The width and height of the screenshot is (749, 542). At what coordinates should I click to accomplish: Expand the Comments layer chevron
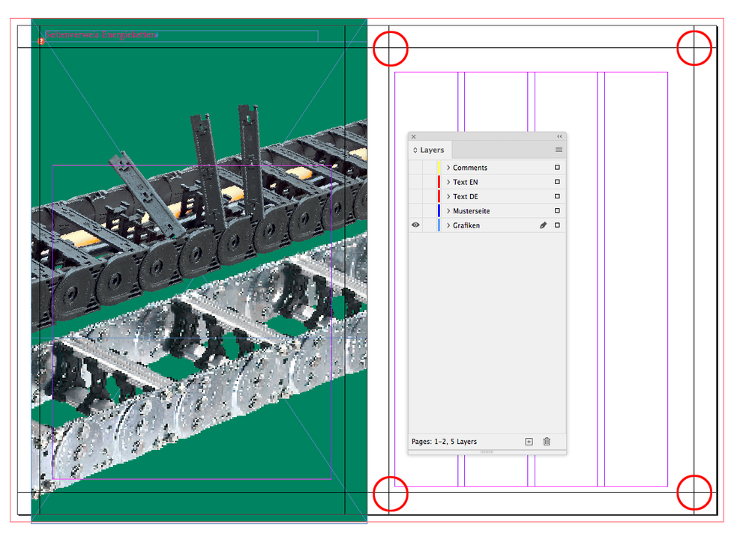tap(448, 168)
